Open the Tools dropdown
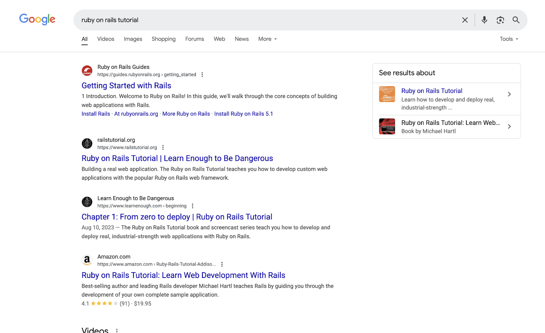Screen dimensions: 545x333 pos(509,39)
